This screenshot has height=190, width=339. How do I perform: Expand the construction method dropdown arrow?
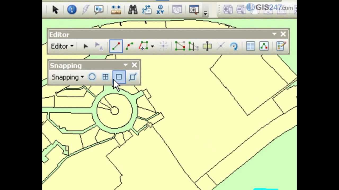click(152, 46)
